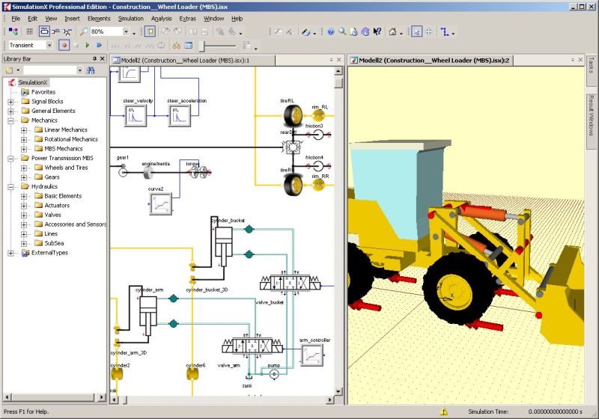Click the home icon in toolbar
The image size is (599, 419).
pyautogui.click(x=392, y=31)
